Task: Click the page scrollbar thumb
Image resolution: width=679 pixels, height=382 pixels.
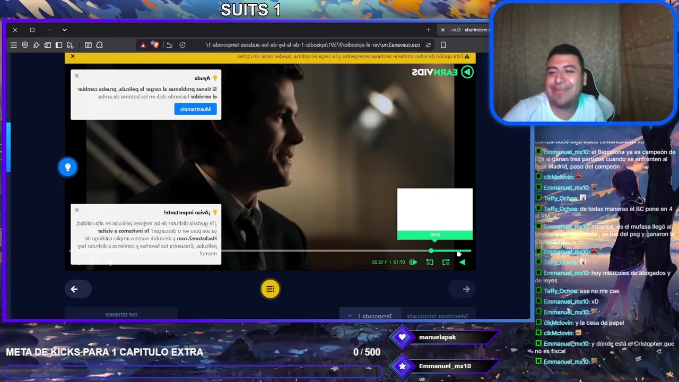Action: click(8, 147)
